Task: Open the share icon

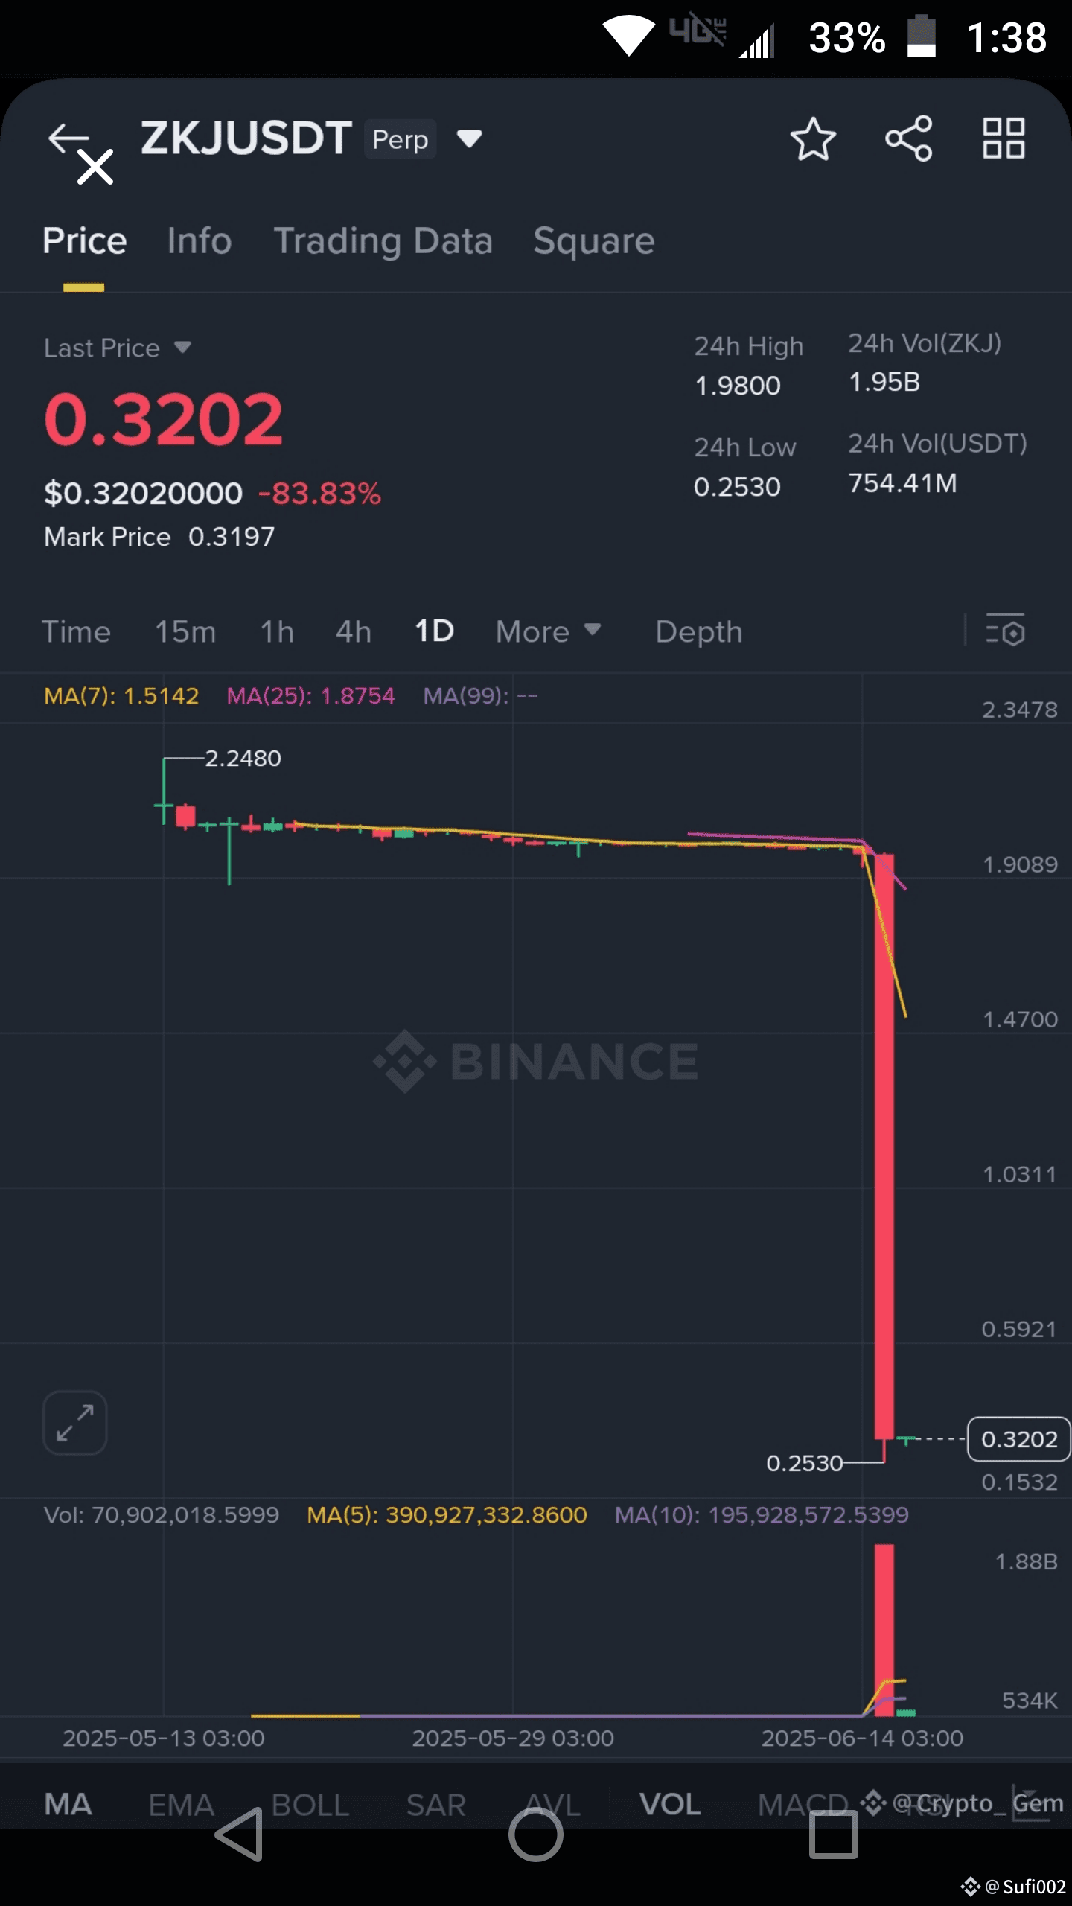Action: click(x=908, y=138)
